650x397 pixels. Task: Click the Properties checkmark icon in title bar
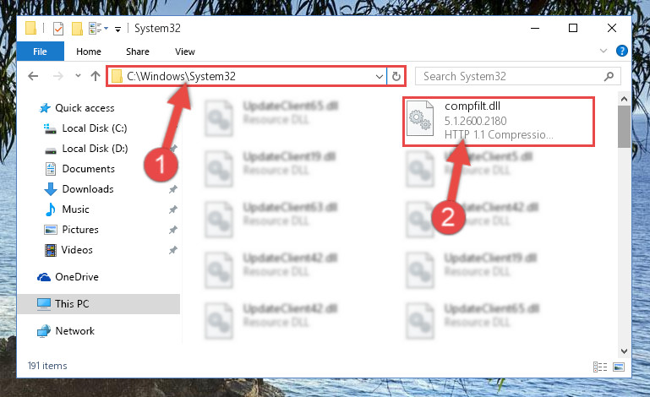coord(58,28)
